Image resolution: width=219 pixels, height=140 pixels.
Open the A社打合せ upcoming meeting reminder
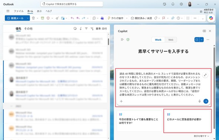[207, 11]
